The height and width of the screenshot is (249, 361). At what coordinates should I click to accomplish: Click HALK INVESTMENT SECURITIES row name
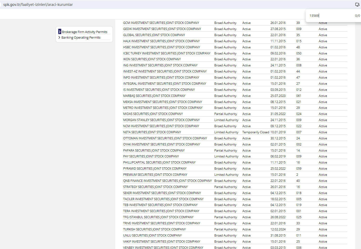pyautogui.click(x=161, y=41)
